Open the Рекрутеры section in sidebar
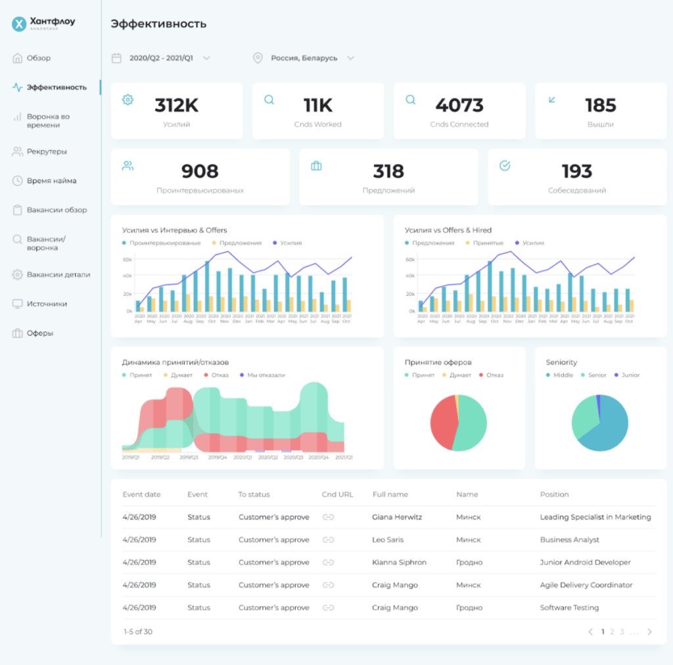This screenshot has width=673, height=665. (x=46, y=152)
